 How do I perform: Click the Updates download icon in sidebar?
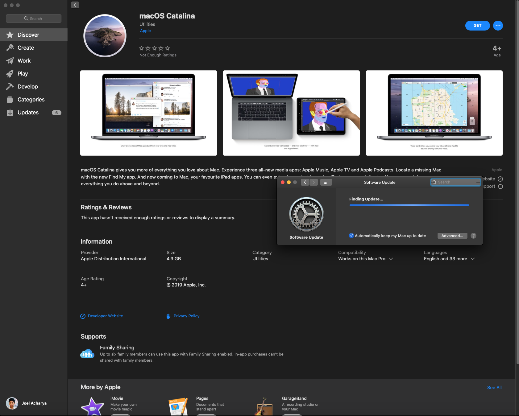coord(10,113)
